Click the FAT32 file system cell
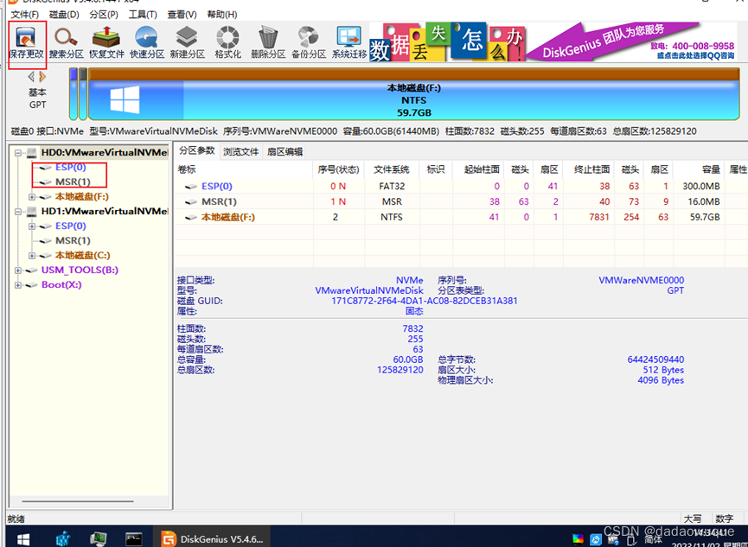The height and width of the screenshot is (547, 748). coord(392,187)
